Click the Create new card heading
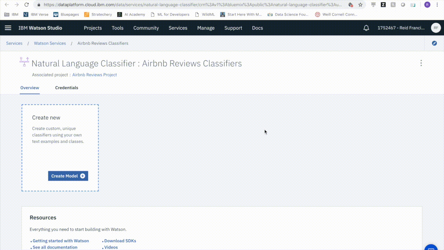This screenshot has height=250, width=444. [46, 118]
